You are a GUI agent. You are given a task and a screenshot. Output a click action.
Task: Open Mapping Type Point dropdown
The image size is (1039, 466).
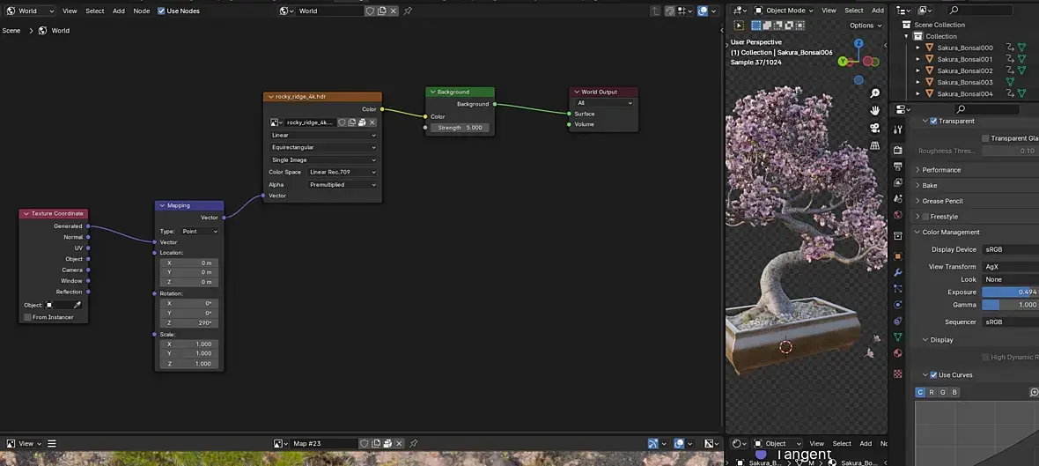point(198,232)
